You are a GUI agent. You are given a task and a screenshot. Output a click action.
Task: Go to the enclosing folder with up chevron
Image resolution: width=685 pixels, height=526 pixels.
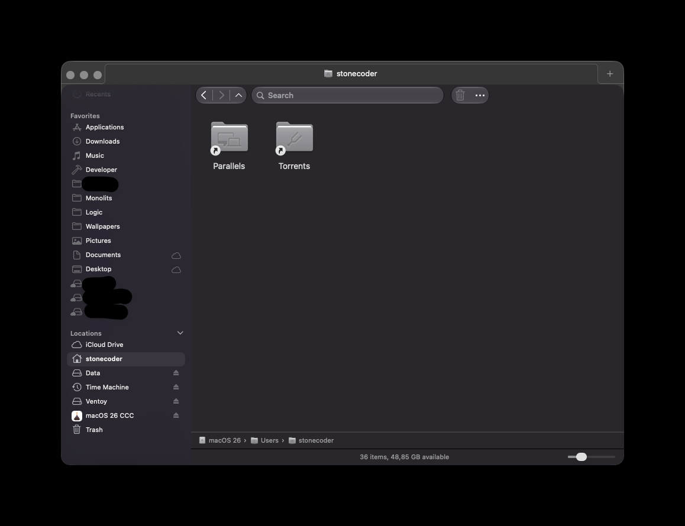238,95
